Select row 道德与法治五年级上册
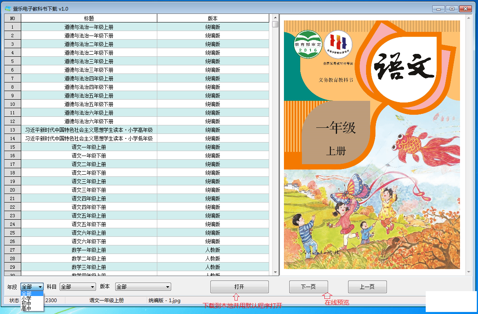The height and width of the screenshot is (314, 478). [136, 95]
